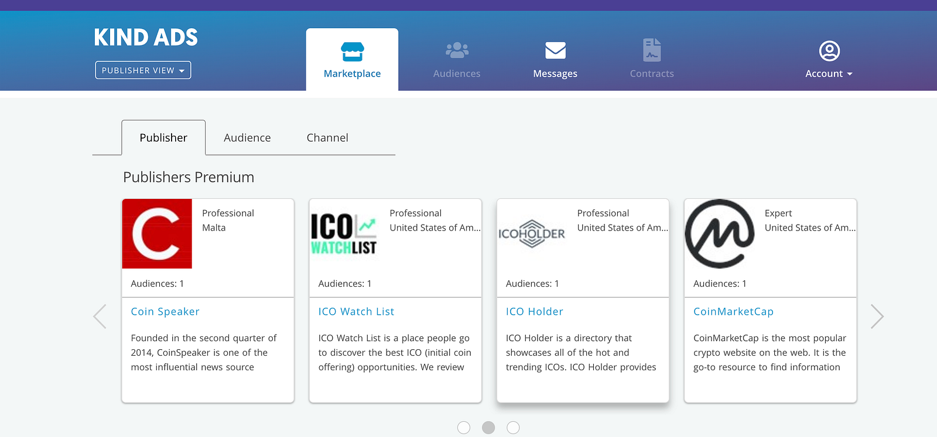This screenshot has width=937, height=437.
Task: Click 'Audiences: 1' on Coin Speaker card
Action: coord(158,284)
